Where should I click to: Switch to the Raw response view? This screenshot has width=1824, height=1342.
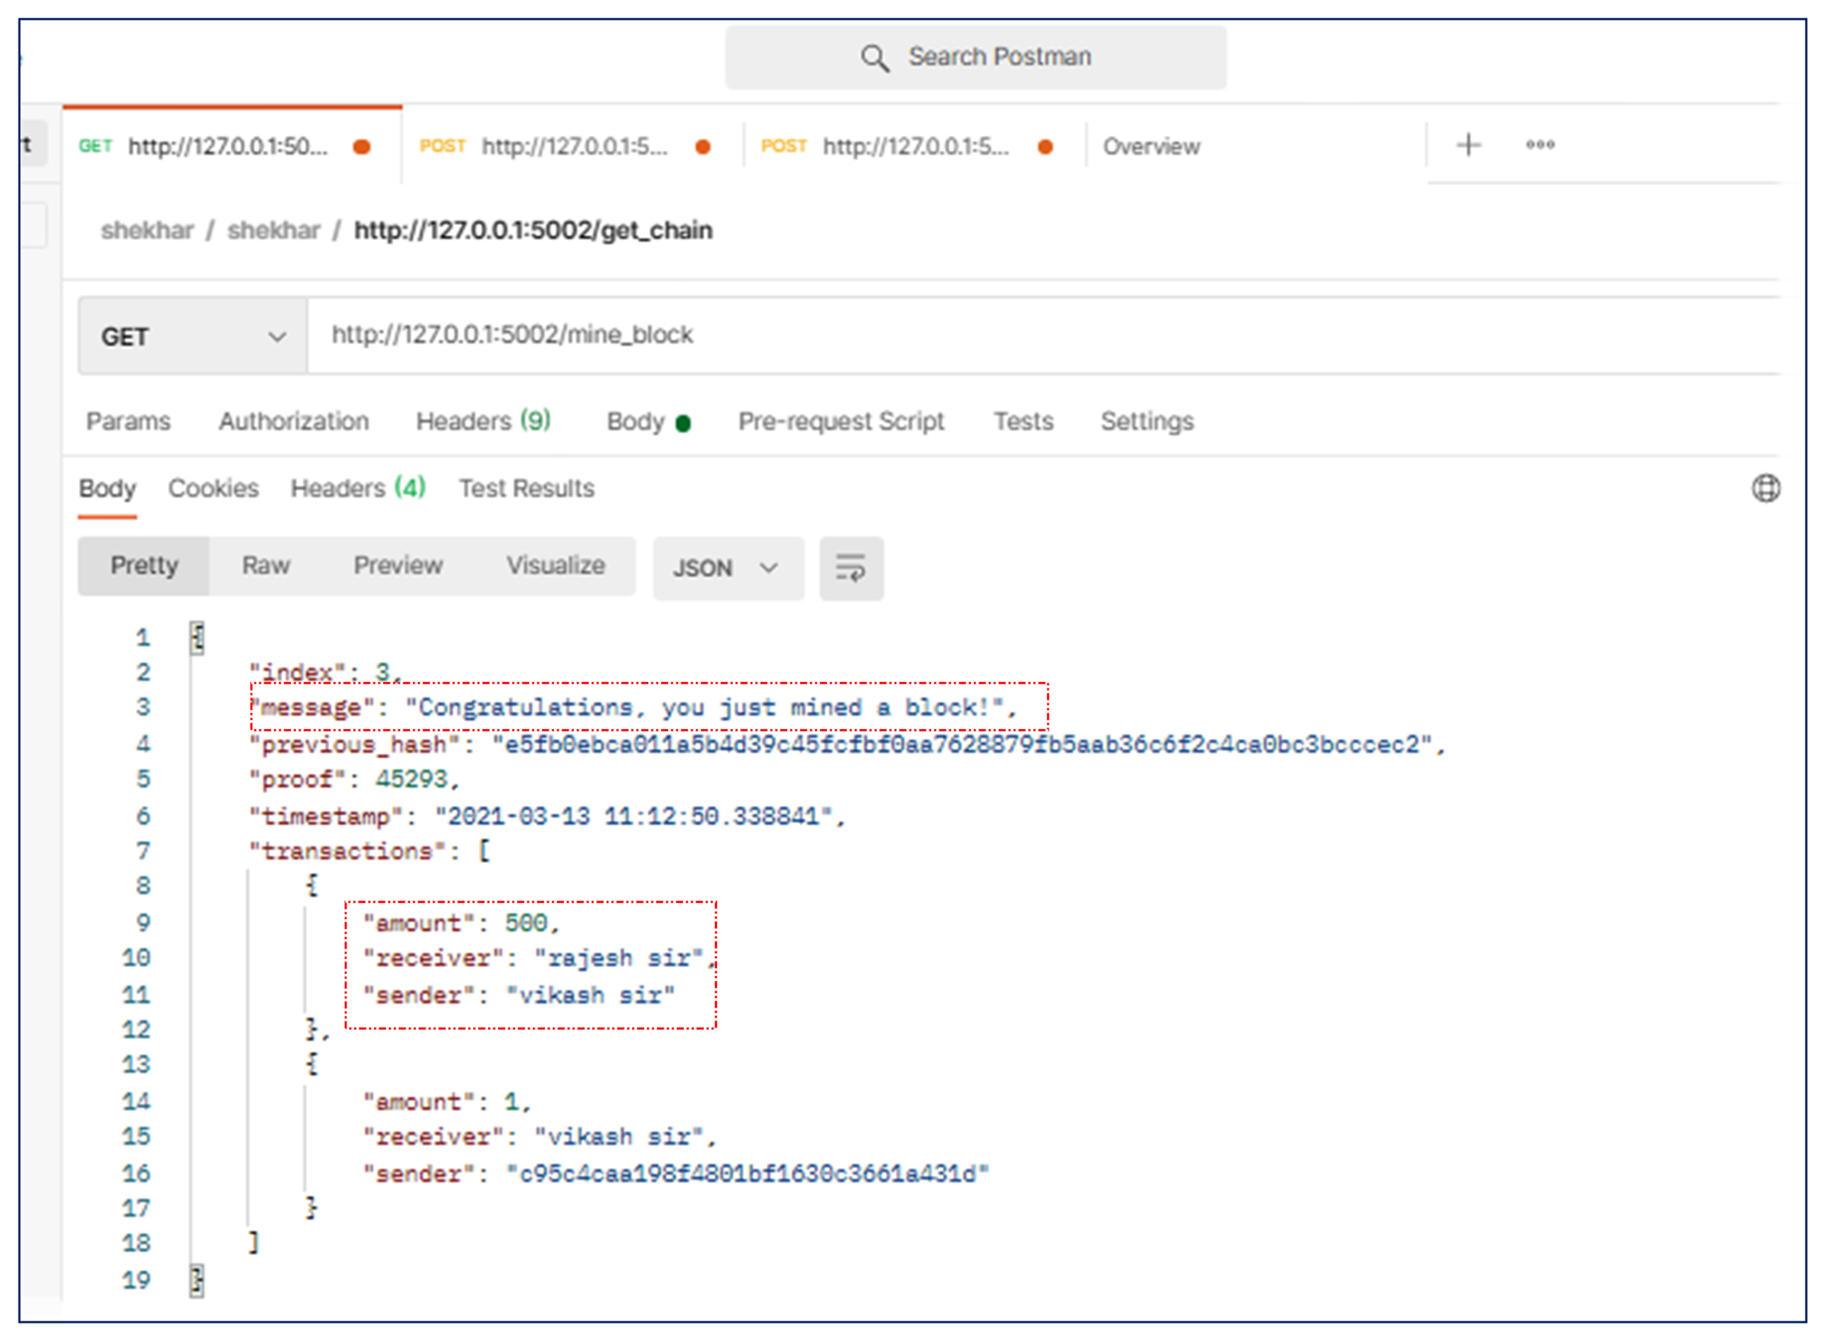[266, 566]
